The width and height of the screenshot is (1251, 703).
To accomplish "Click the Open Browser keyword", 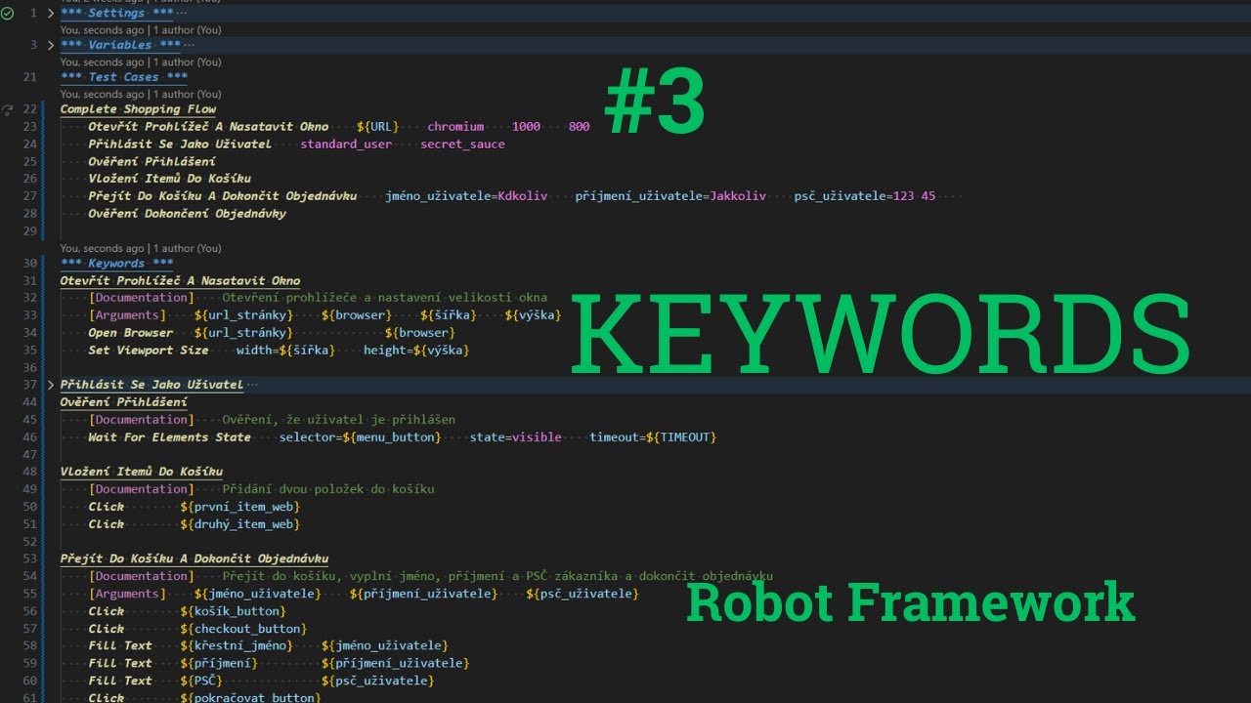I will click(131, 333).
